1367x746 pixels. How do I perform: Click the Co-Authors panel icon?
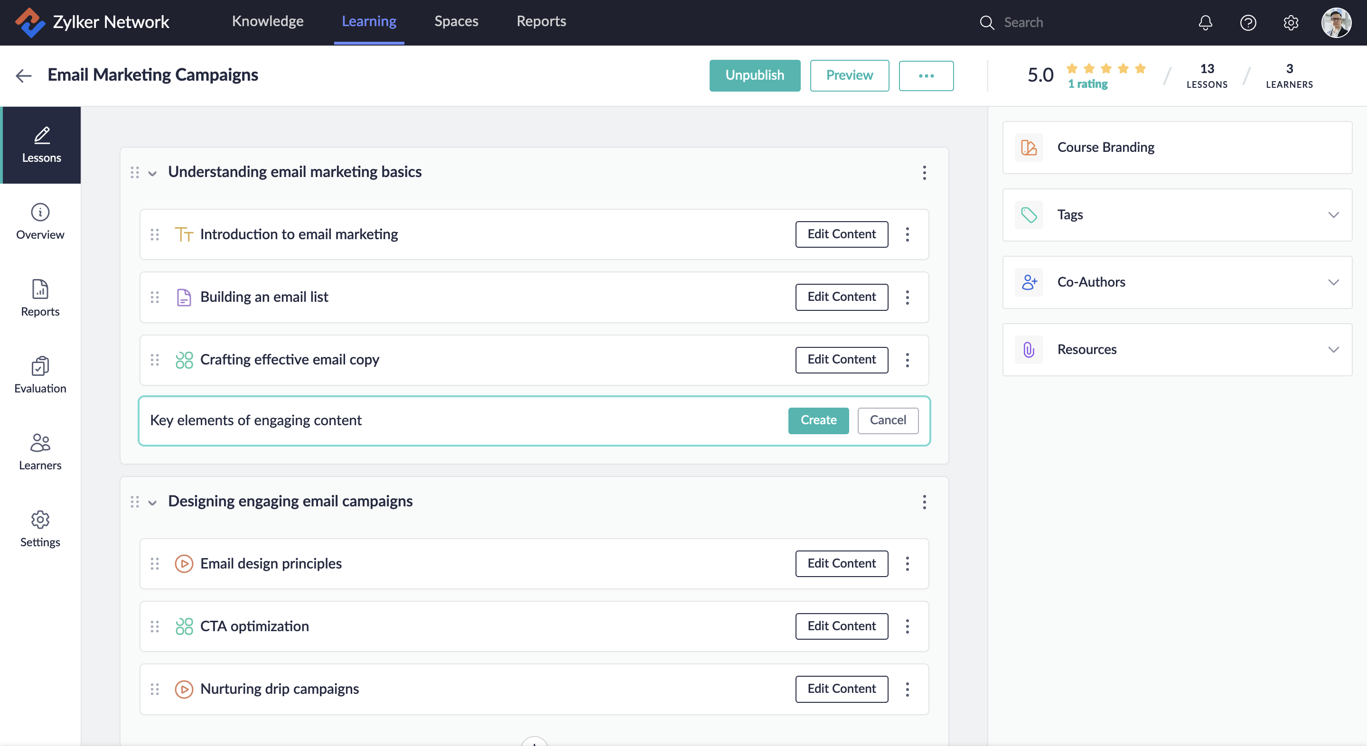[x=1028, y=281]
